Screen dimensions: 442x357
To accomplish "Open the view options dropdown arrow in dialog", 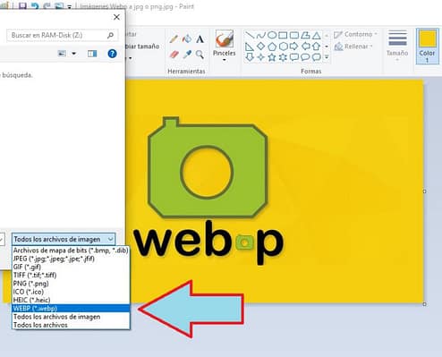I will (x=73, y=54).
